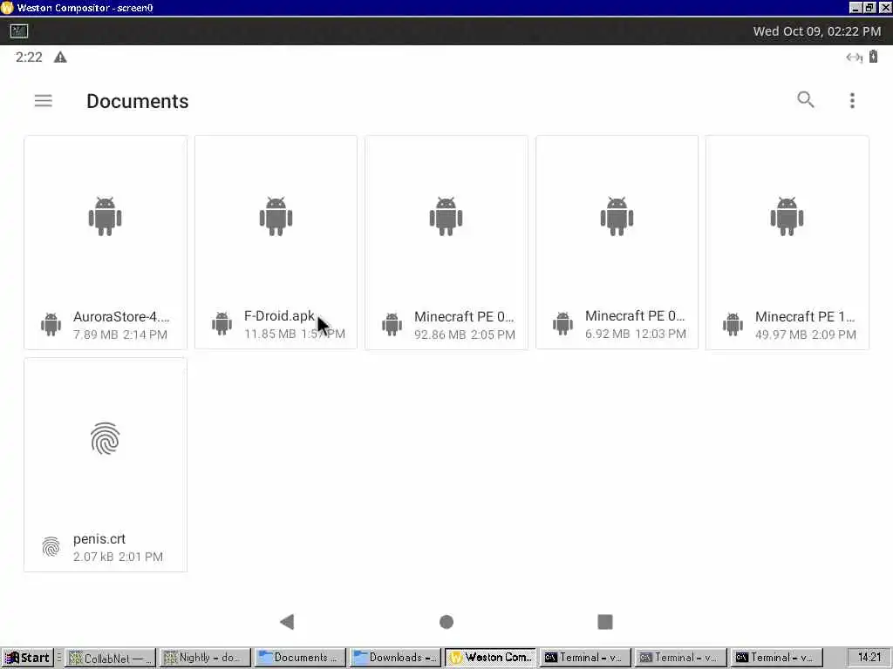The image size is (893, 669).
Task: Click small Android icon beside 49.97 MB file
Action: pos(733,324)
